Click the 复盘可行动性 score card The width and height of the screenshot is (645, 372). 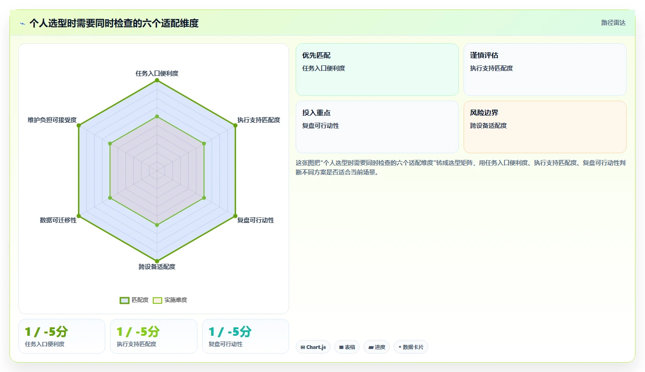pyautogui.click(x=245, y=336)
